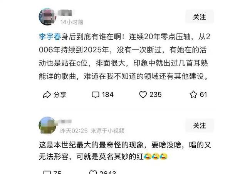Click the 235 like count

156,94
